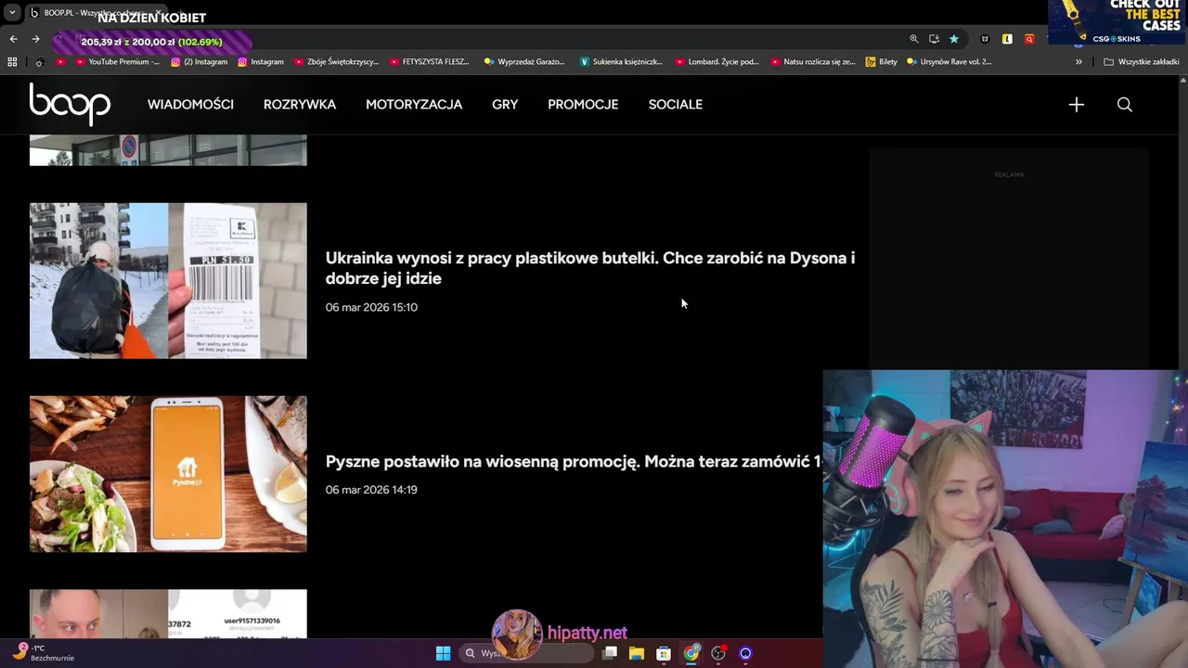
Task: Open the Ursynów Rave vol. 2 bookmark
Action: 949,62
